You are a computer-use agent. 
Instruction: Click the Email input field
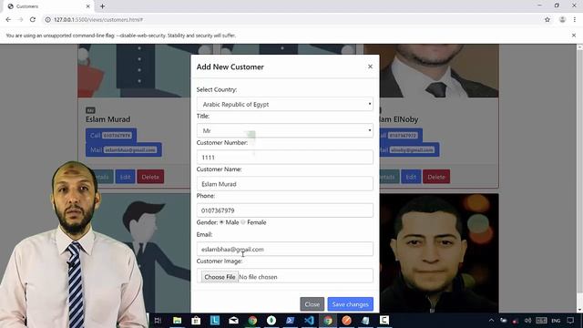[x=285, y=249]
